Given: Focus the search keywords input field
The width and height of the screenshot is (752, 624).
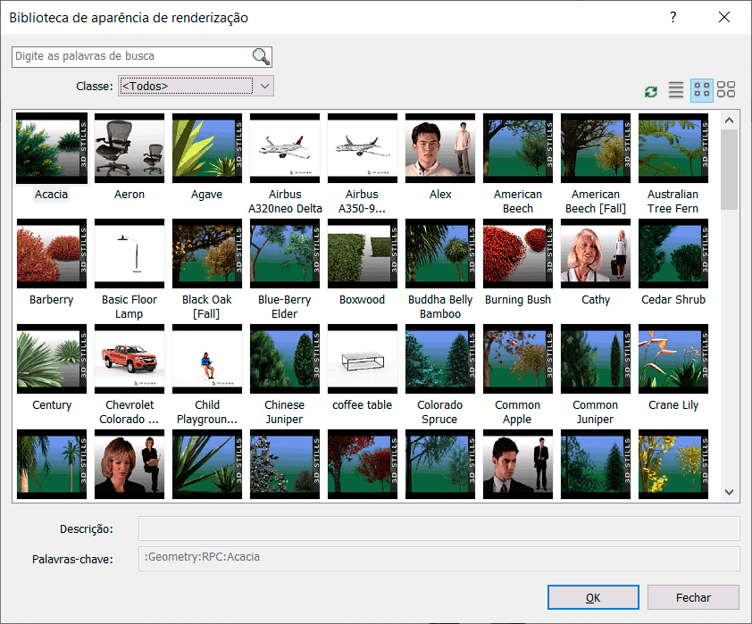Looking at the screenshot, I should point(131,57).
